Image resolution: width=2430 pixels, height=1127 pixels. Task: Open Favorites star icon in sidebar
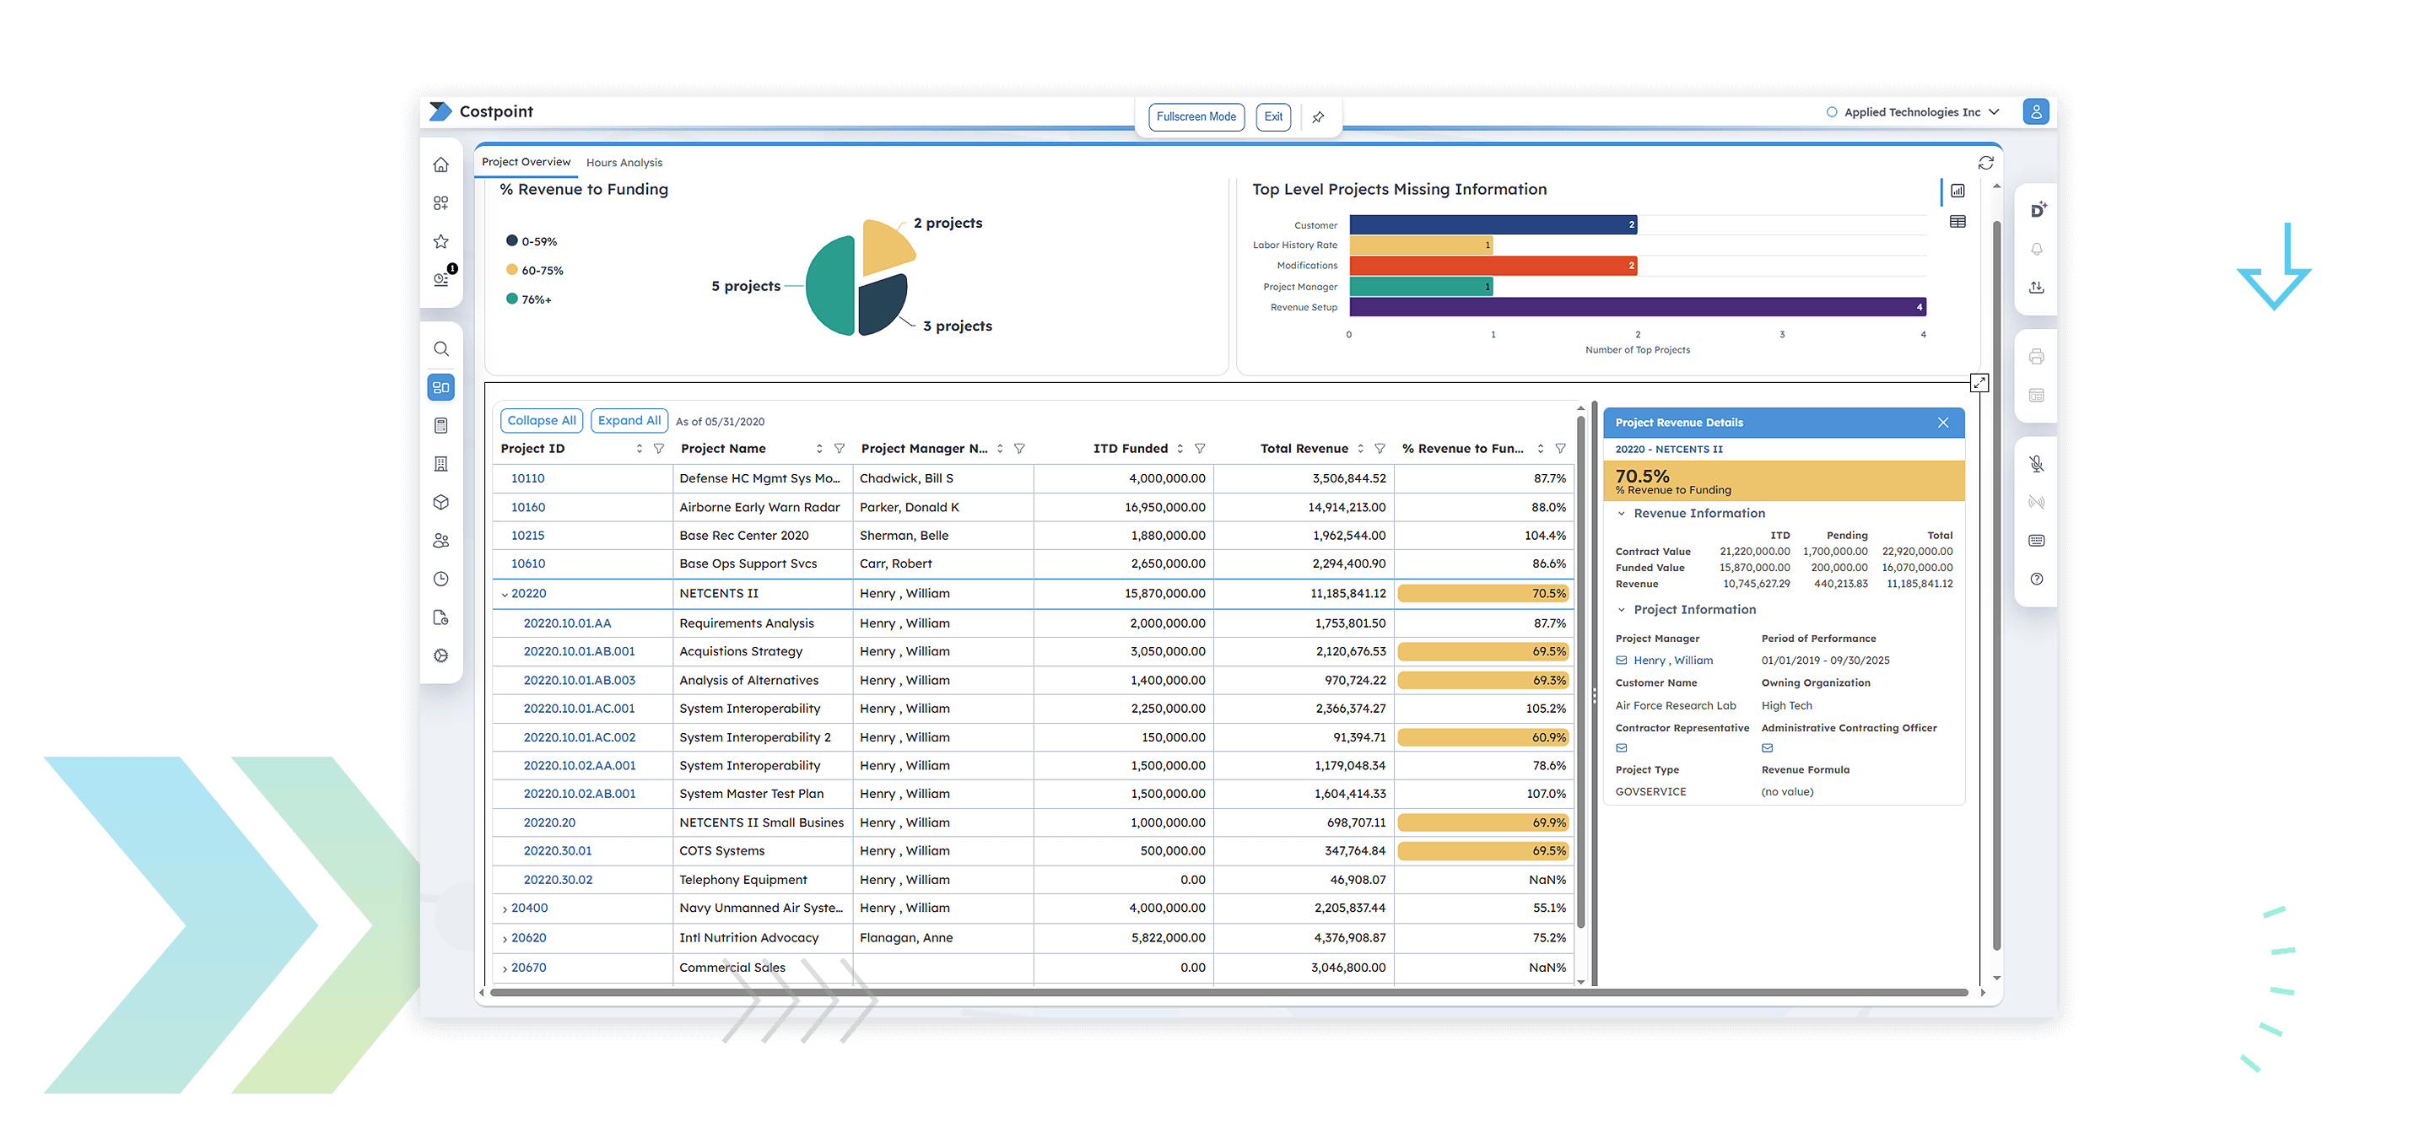[440, 241]
